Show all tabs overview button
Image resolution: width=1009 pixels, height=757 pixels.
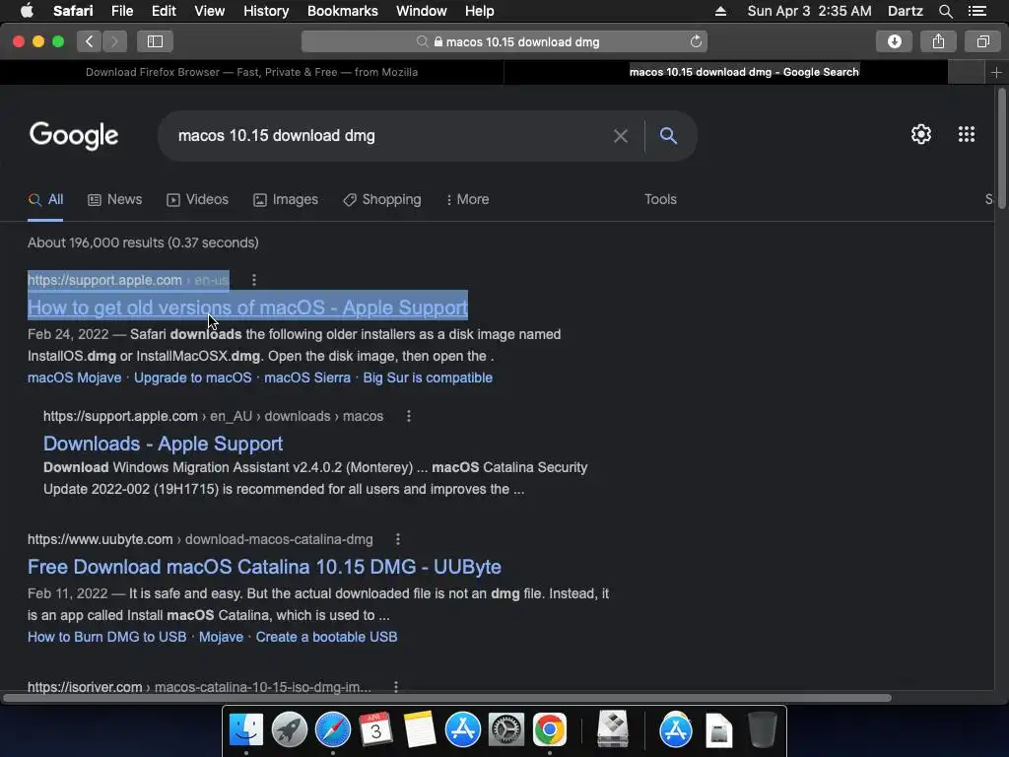[x=982, y=41]
